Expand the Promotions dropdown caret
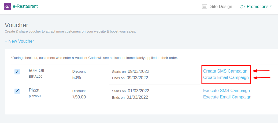 tap(271, 6)
